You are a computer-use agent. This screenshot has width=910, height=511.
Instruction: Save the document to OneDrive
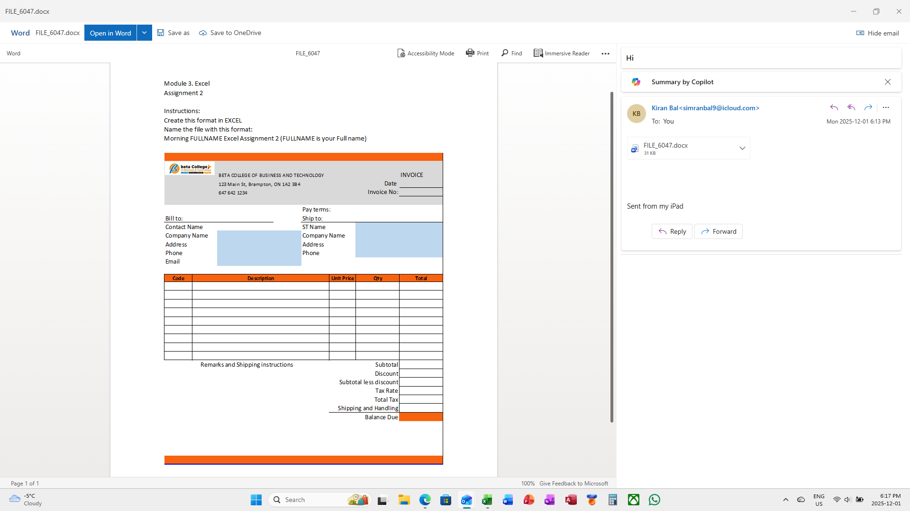[x=230, y=33]
